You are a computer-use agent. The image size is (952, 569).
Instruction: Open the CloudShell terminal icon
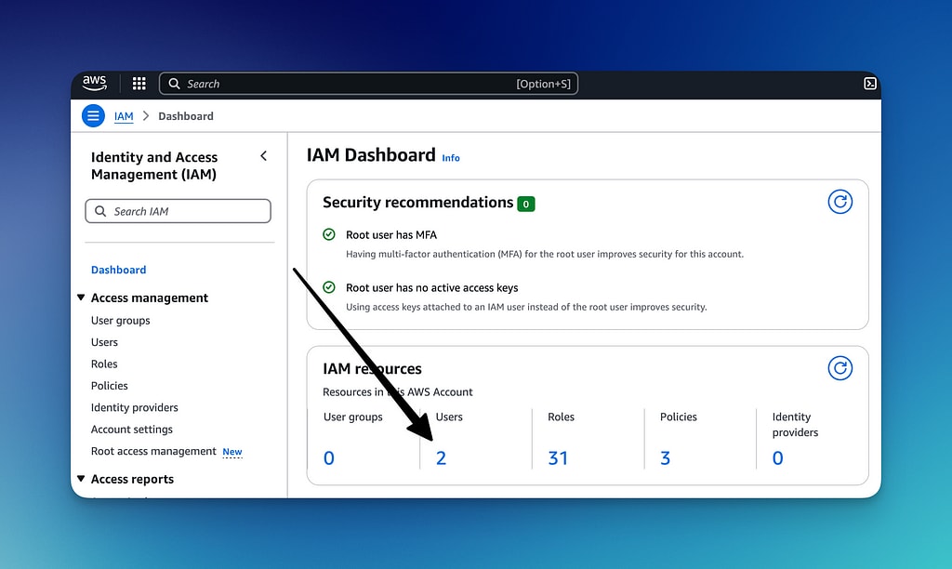[x=870, y=83]
